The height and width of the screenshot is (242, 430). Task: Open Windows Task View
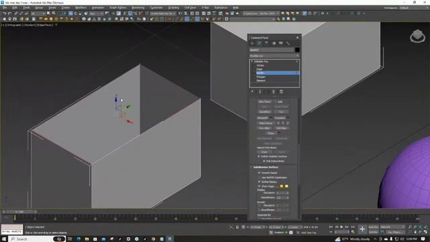tap(70, 239)
